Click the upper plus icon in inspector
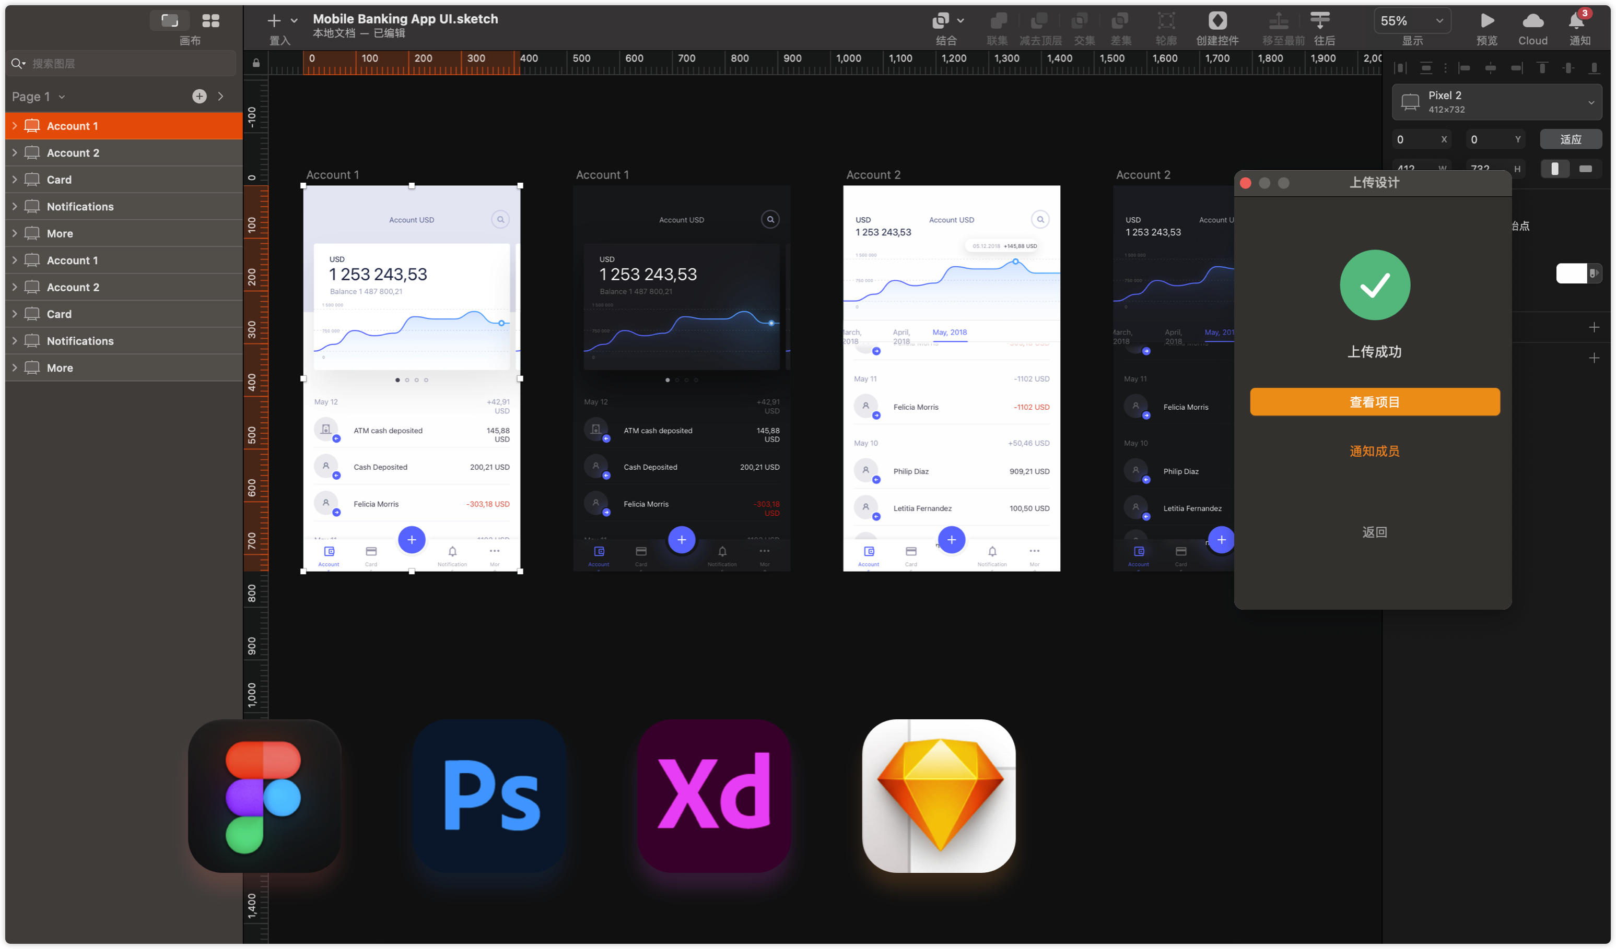 pyautogui.click(x=1594, y=327)
